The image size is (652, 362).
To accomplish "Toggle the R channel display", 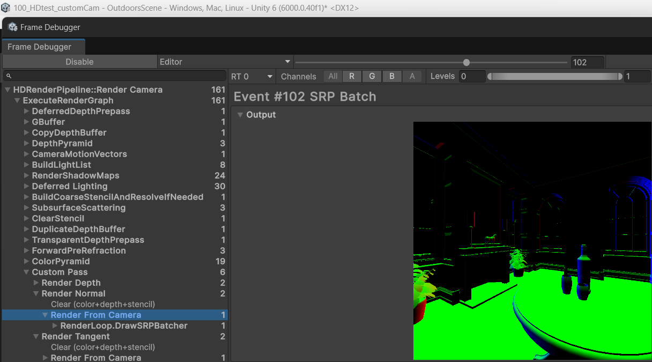I will click(352, 76).
